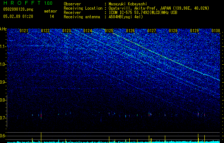Click the meteor echo near 0129
This screenshot has height=143, width=224.
[198, 114]
